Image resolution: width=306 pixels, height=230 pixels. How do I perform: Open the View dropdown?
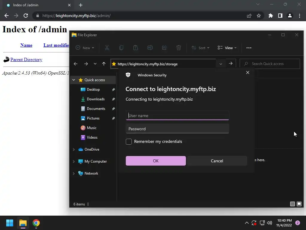(x=227, y=48)
